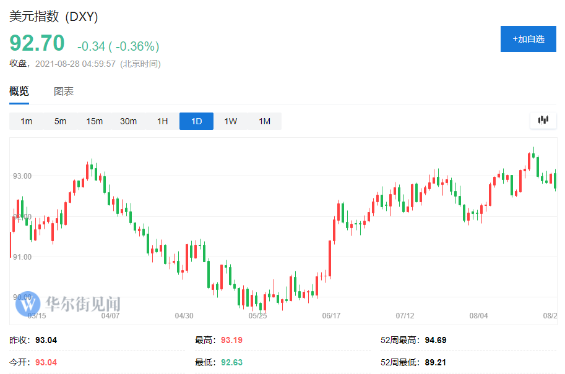Open the 图表 tab
The height and width of the screenshot is (374, 565).
coord(64,91)
